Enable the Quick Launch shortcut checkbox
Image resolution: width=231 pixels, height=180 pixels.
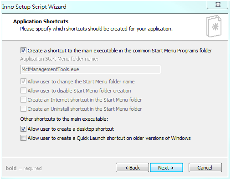tap(23, 138)
